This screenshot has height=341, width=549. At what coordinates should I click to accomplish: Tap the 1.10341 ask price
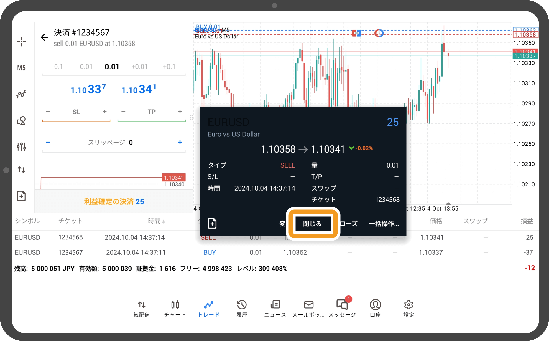click(x=139, y=89)
